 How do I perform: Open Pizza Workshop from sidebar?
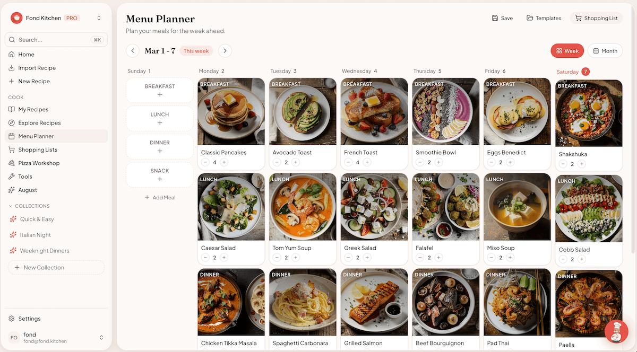(x=39, y=163)
